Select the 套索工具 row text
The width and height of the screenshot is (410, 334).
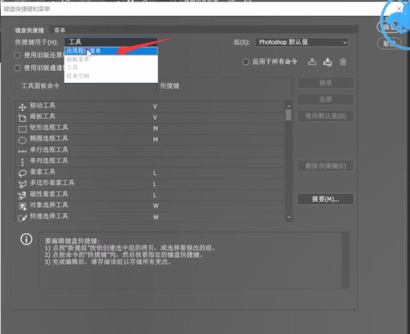click(42, 172)
